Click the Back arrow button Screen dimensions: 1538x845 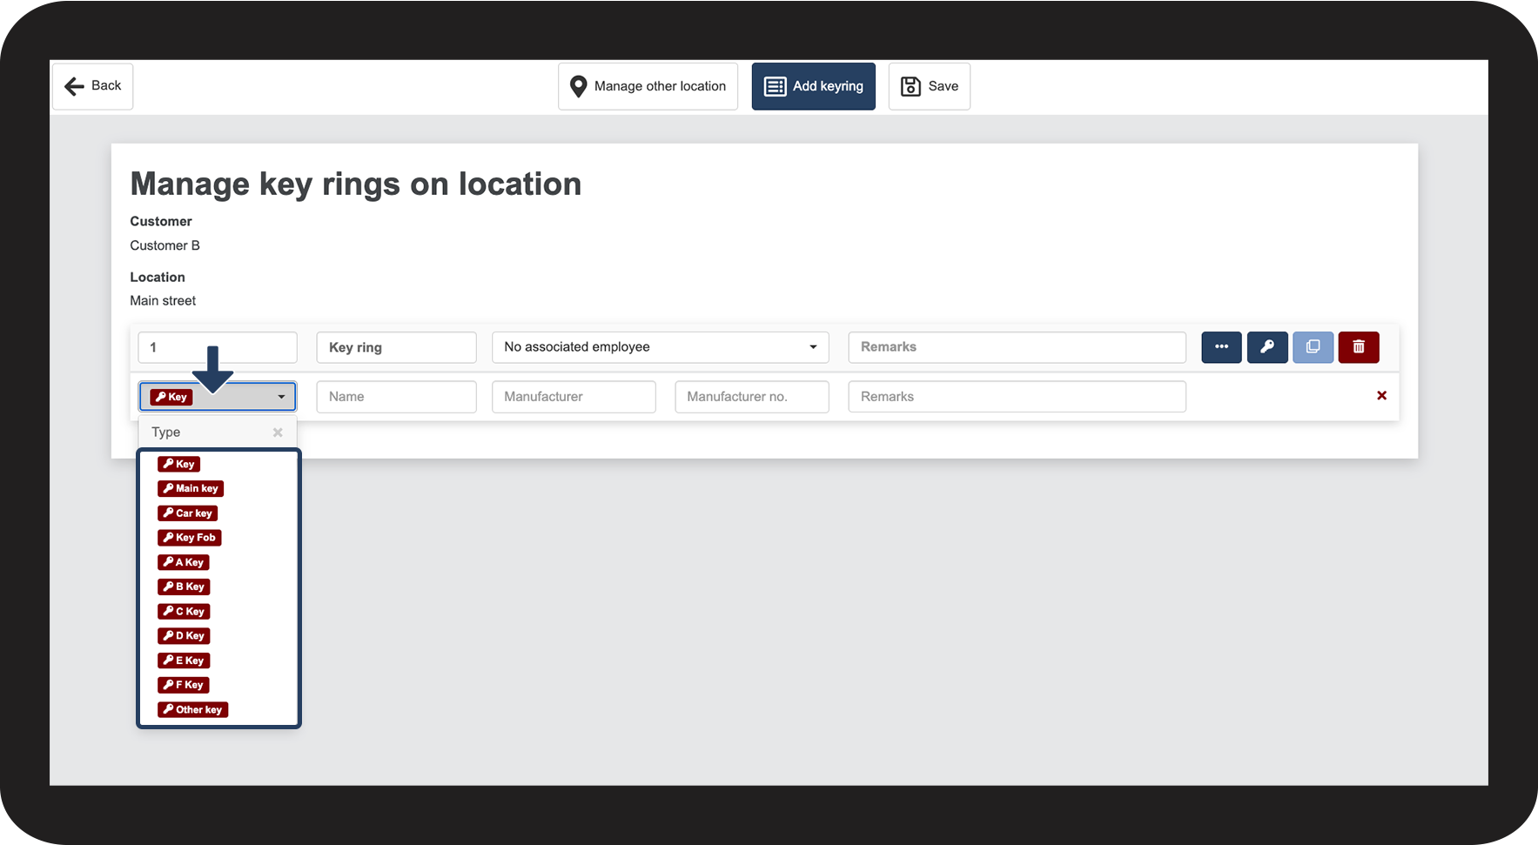92,86
